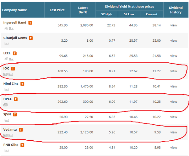Click the T badge next to LEEL
The height and width of the screenshot is (156, 189).
coord(15,53)
